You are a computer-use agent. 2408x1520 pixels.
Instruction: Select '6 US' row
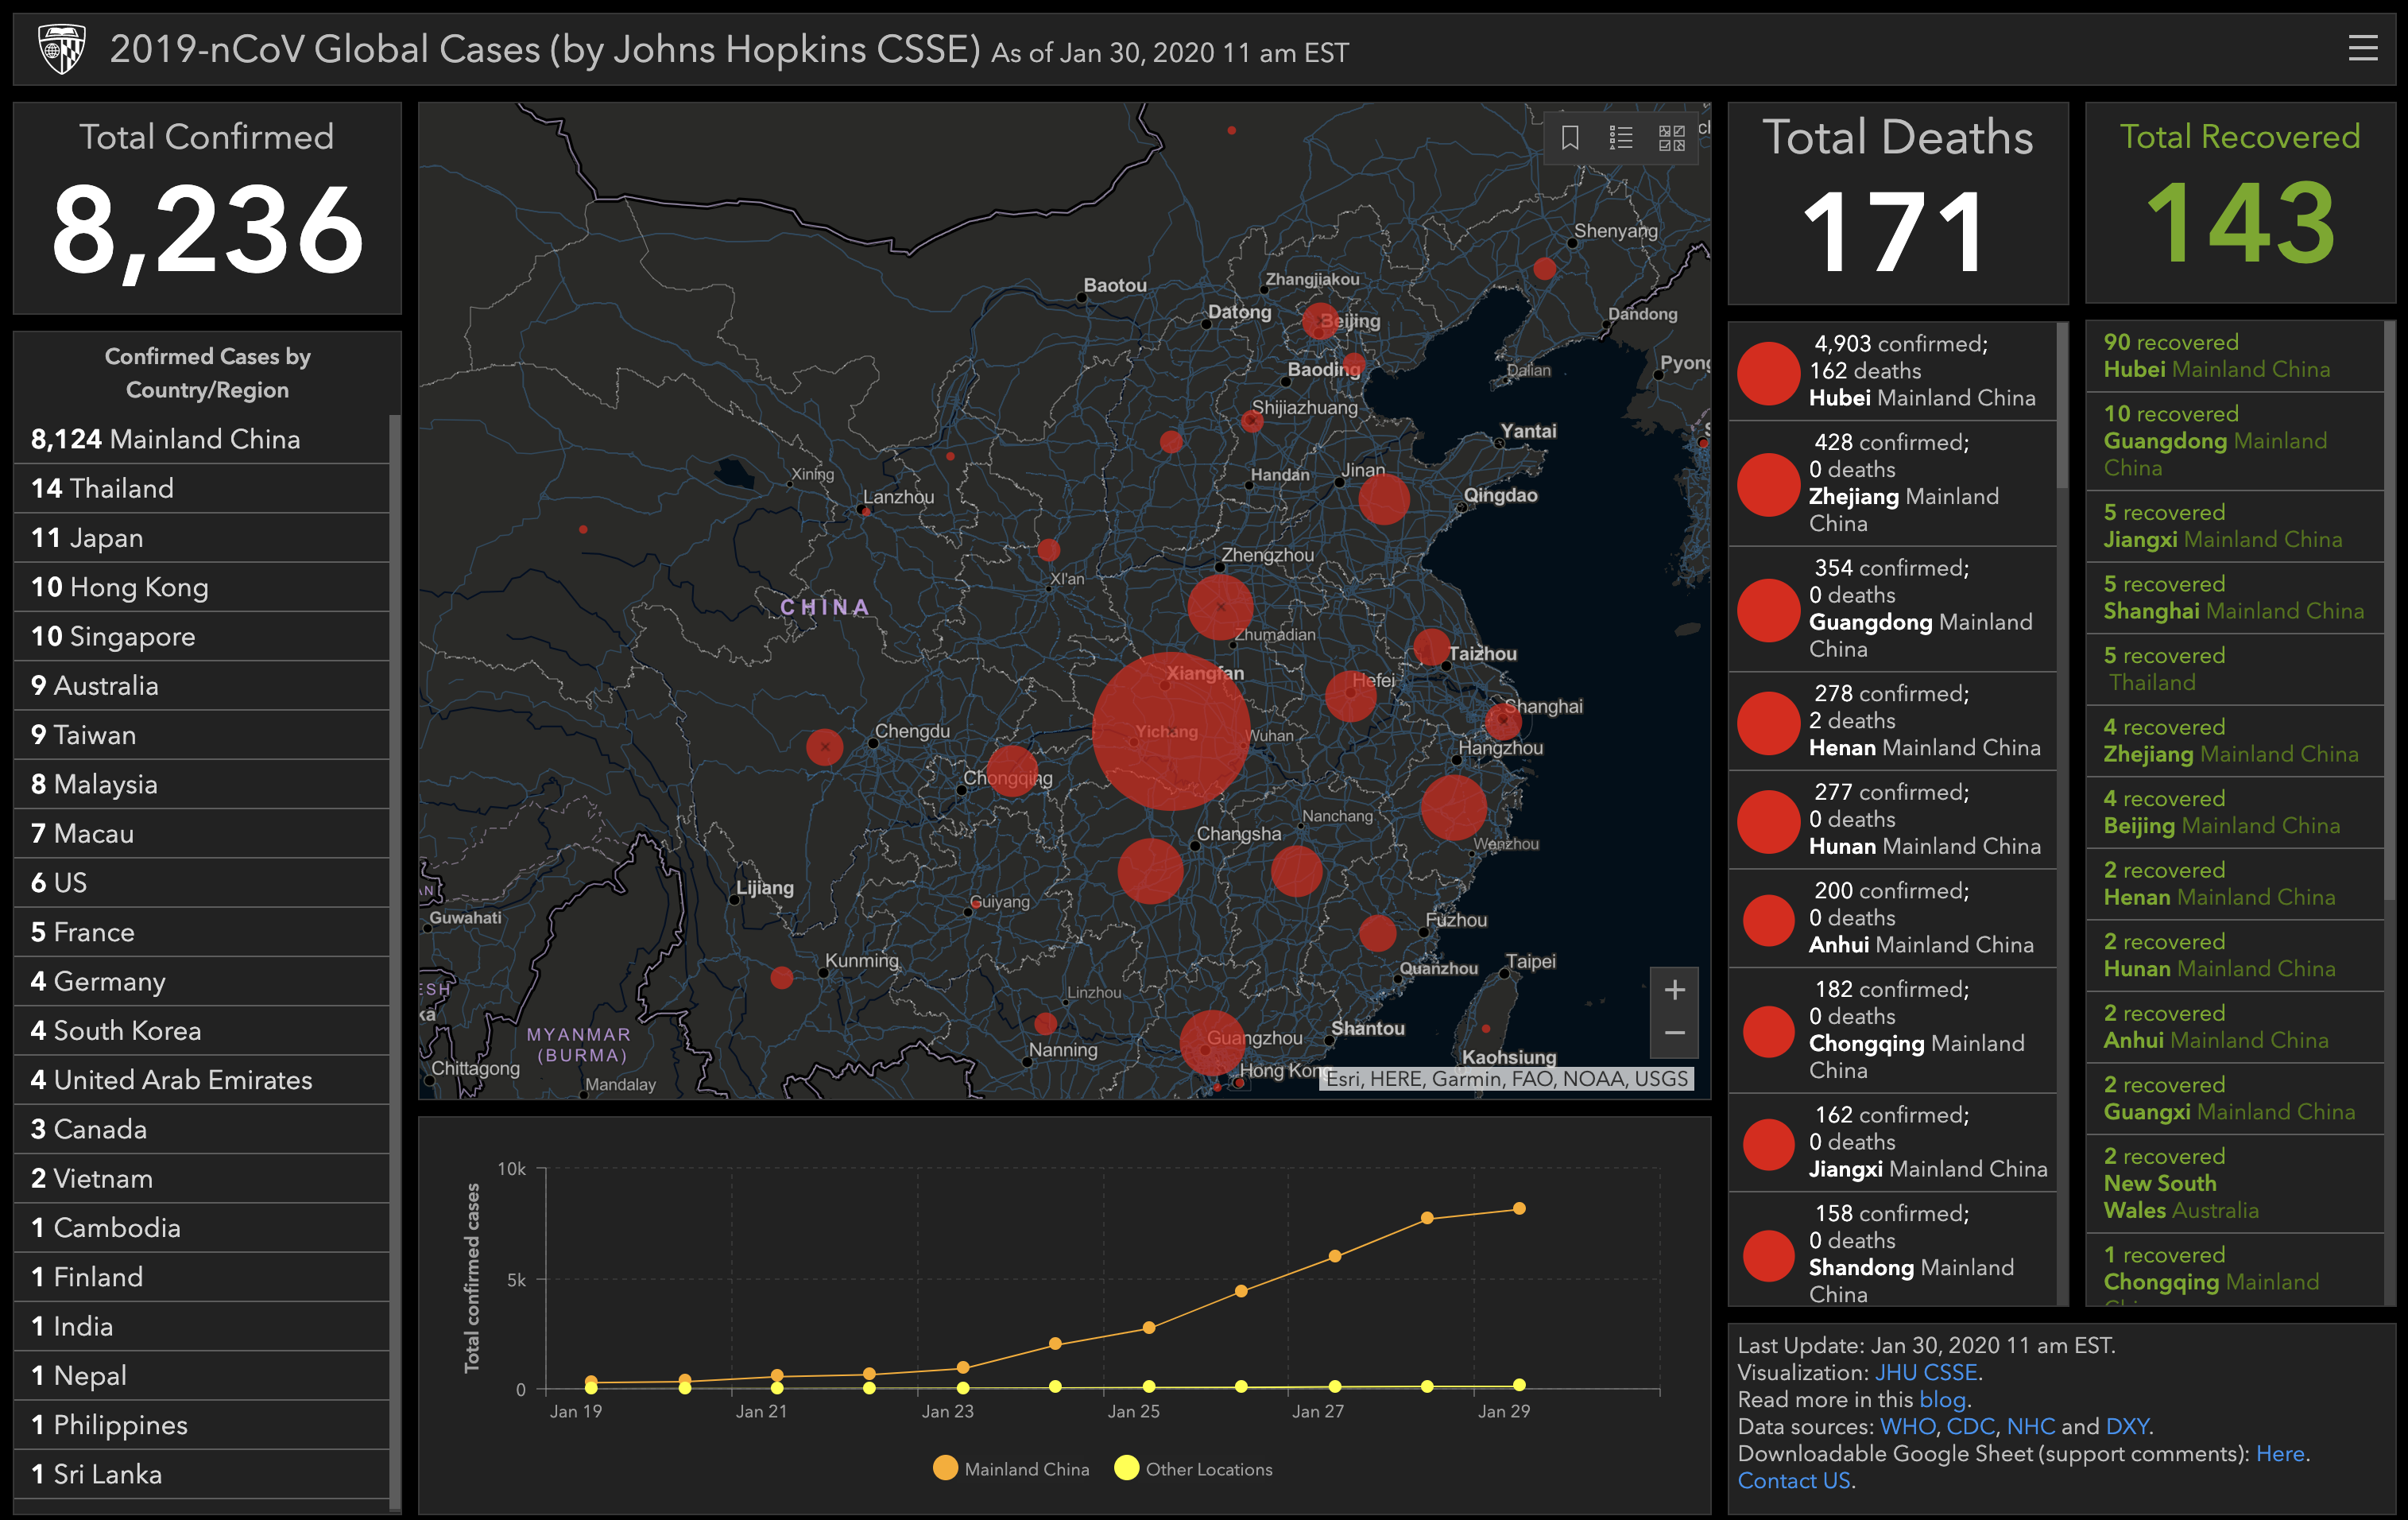point(201,883)
